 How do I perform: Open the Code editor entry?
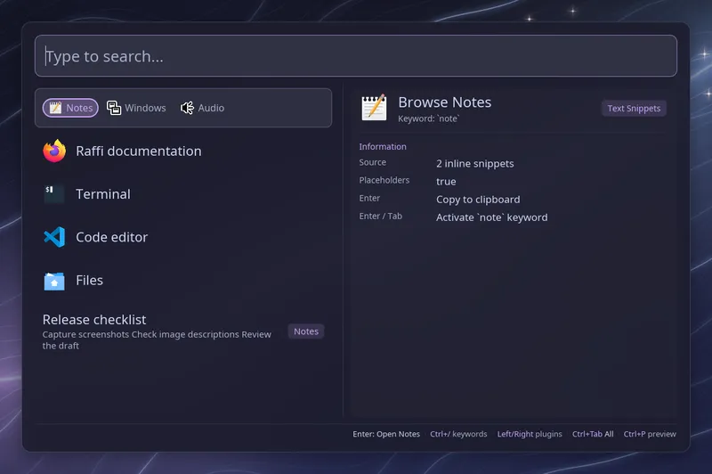coord(183,237)
